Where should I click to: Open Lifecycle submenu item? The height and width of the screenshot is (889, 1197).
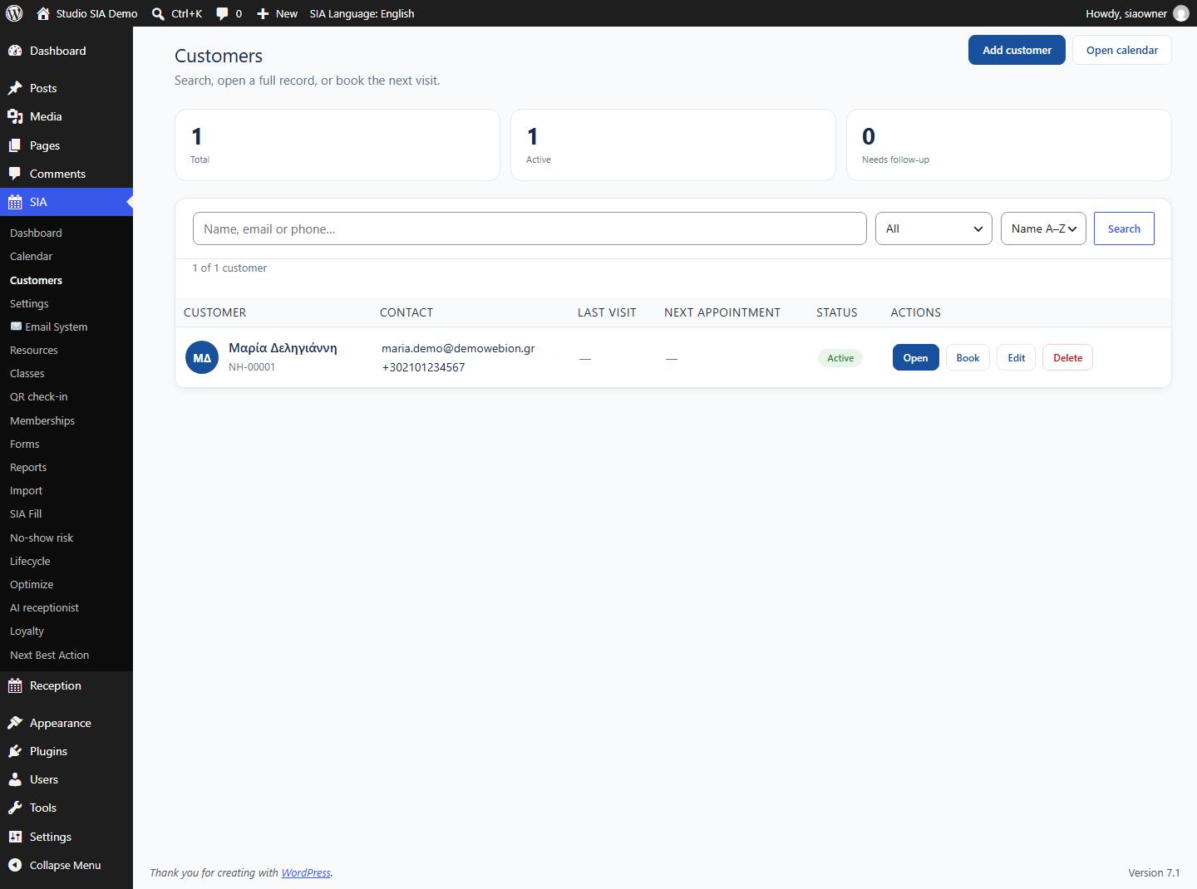(x=30, y=561)
